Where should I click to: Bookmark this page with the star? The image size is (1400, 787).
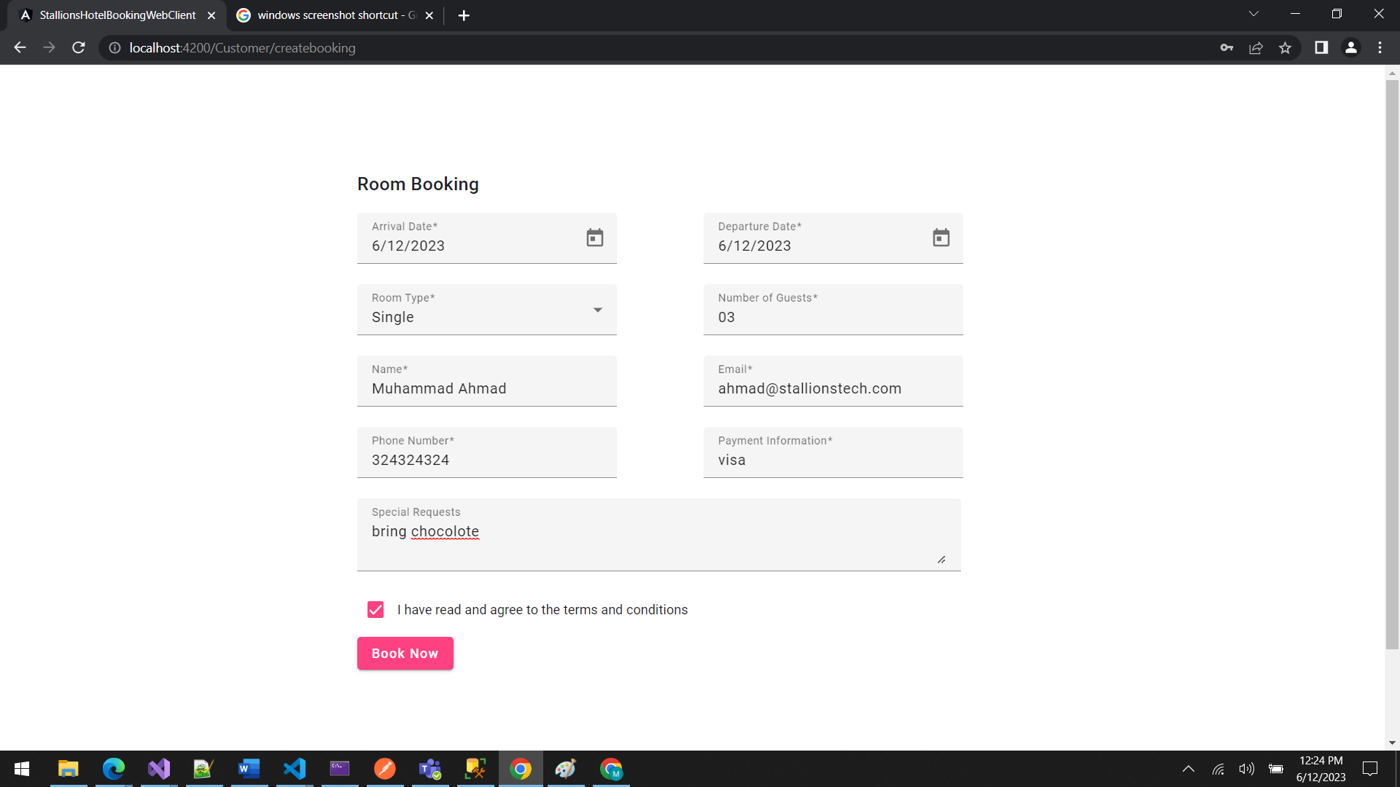click(1285, 48)
